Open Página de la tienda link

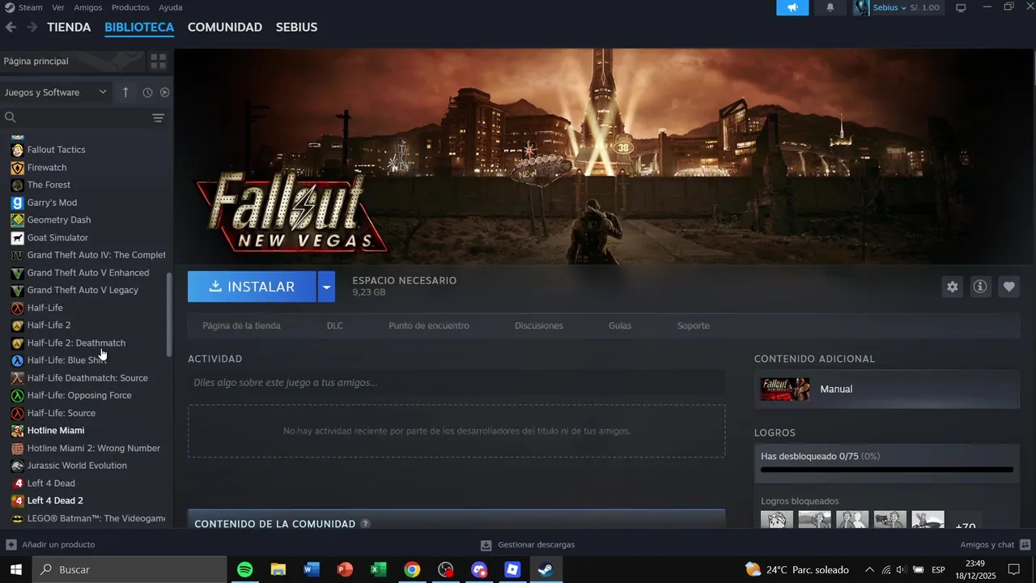coord(241,326)
